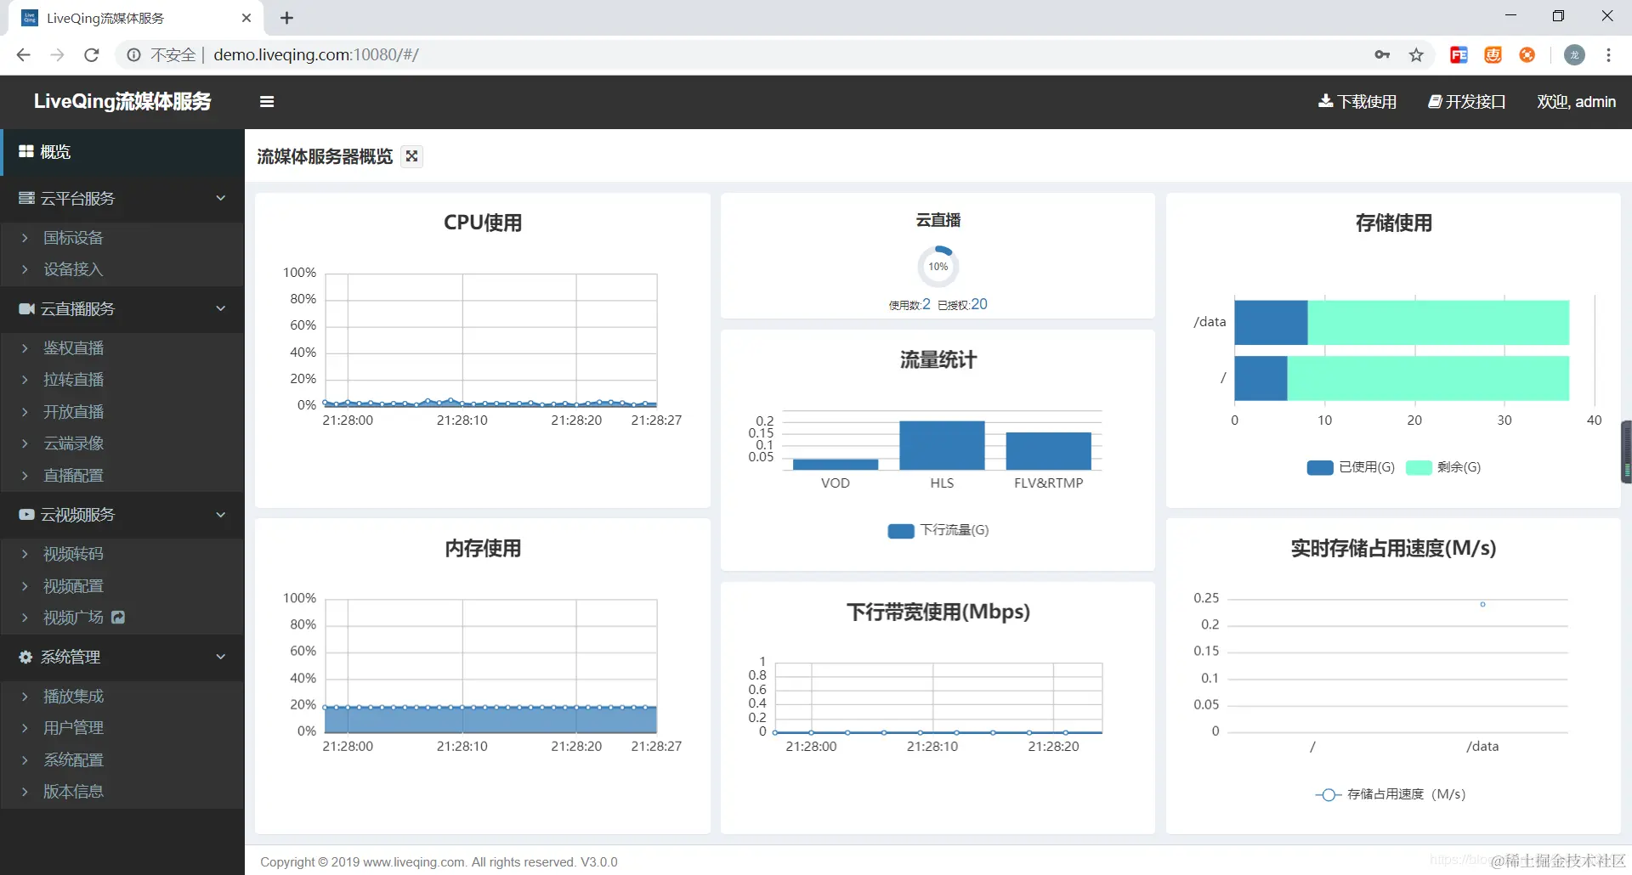Click the VOD bar in 流量统计 chart
The height and width of the screenshot is (875, 1632).
point(835,465)
